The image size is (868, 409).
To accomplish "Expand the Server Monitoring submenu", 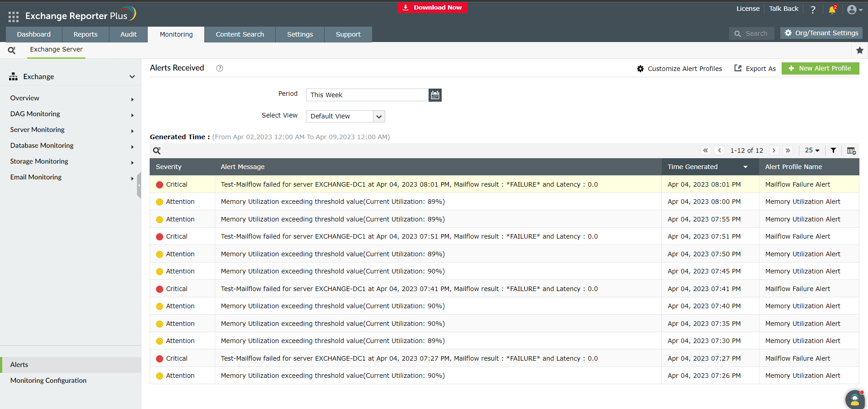I will pyautogui.click(x=132, y=131).
